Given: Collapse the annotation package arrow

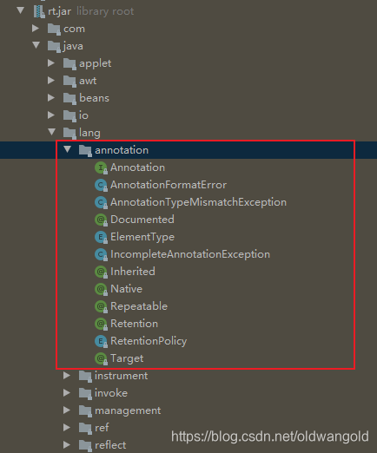Looking at the screenshot, I should pyautogui.click(x=68, y=149).
